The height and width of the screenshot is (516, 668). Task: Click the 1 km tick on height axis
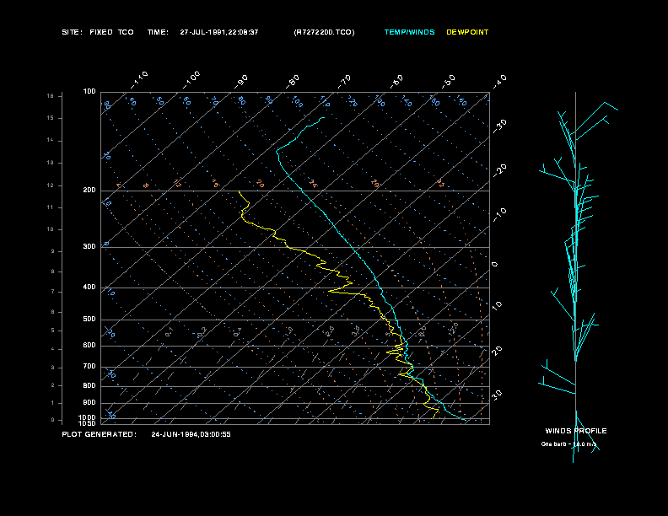(x=53, y=403)
